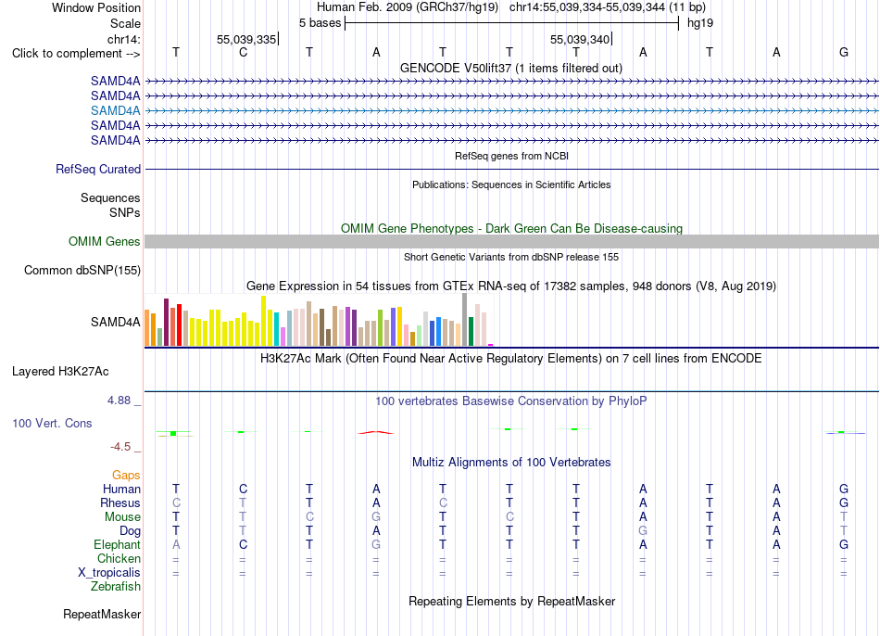Image resolution: width=880 pixels, height=636 pixels.
Task: Click the GTEx Gene Expression track title
Action: 510,286
